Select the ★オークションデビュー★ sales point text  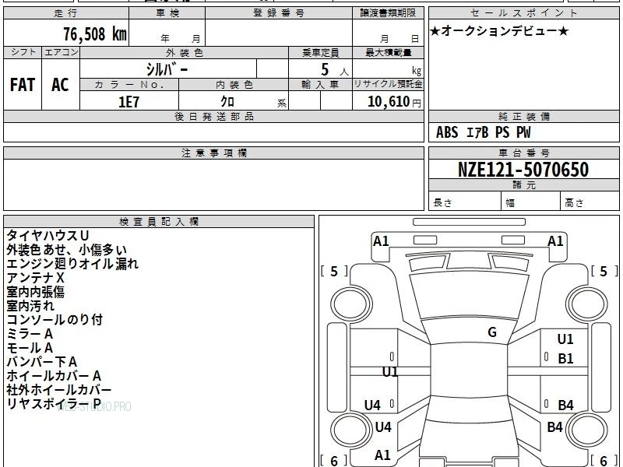tap(499, 30)
